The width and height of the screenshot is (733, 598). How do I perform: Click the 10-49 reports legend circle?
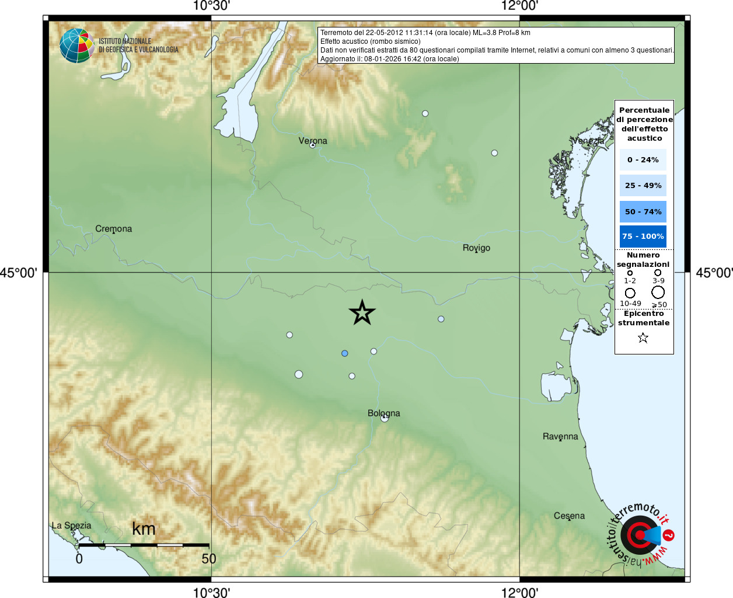coord(630,293)
